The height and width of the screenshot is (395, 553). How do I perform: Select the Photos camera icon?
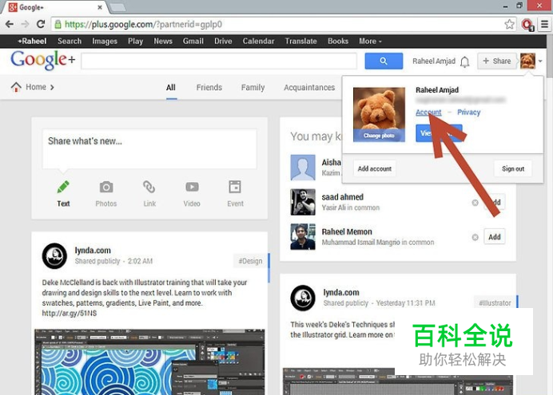click(106, 187)
